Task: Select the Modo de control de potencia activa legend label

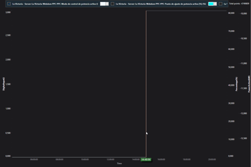Action: 55,4
